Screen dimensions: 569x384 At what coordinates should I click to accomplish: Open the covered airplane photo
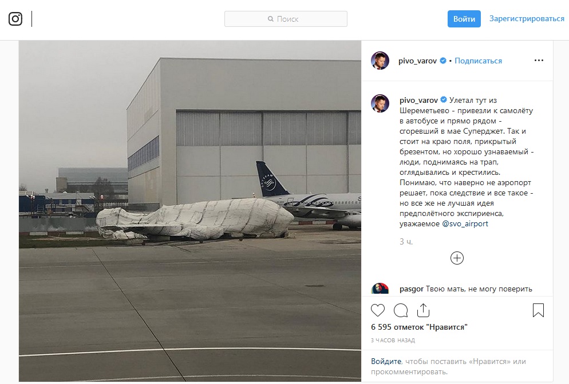click(190, 211)
